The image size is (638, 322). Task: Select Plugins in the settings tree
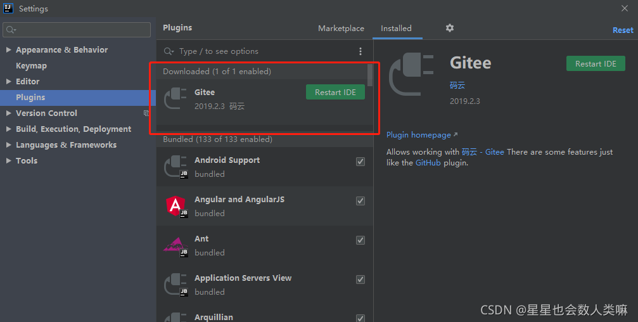[x=78, y=98]
